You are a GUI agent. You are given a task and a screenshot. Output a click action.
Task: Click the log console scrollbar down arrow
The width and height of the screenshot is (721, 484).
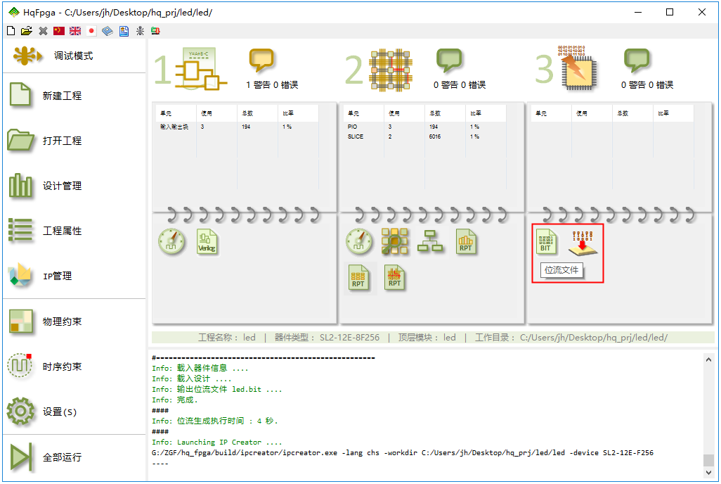click(709, 473)
